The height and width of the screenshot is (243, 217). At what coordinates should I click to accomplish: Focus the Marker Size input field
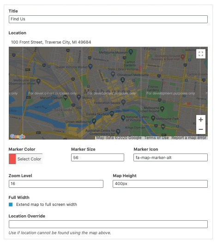point(97,158)
